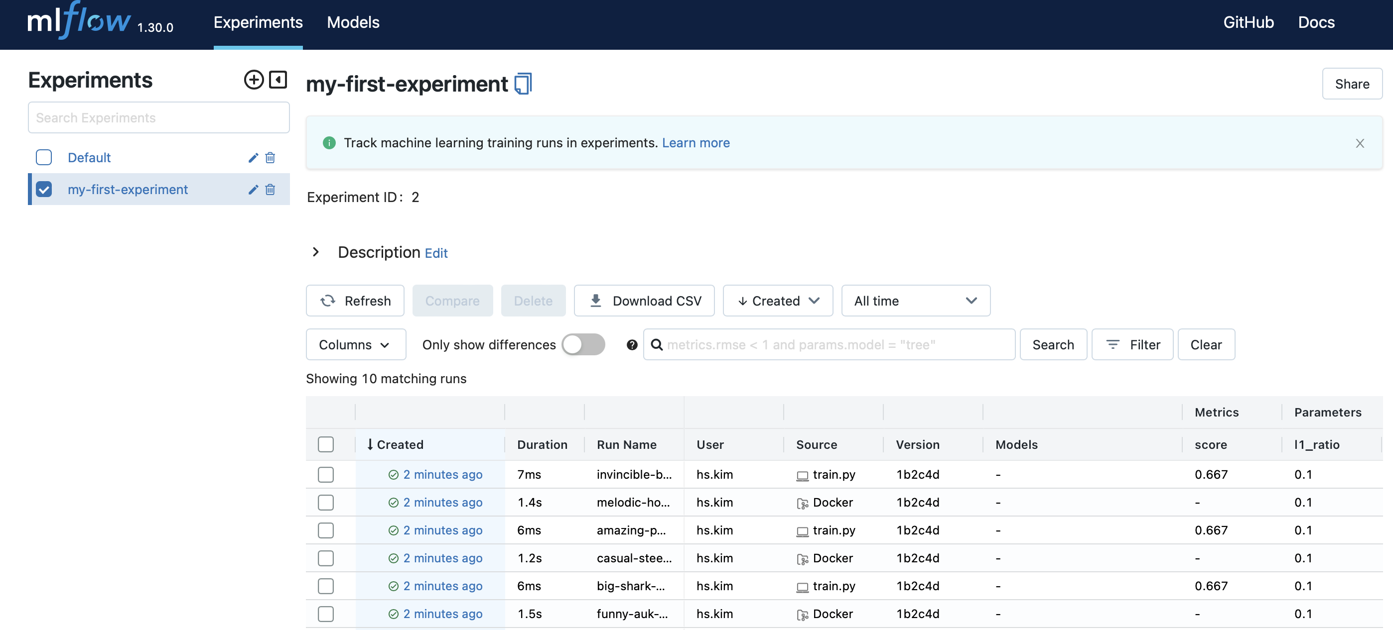Copy experiment name via clipboard icon
1393x630 pixels.
[x=523, y=84]
